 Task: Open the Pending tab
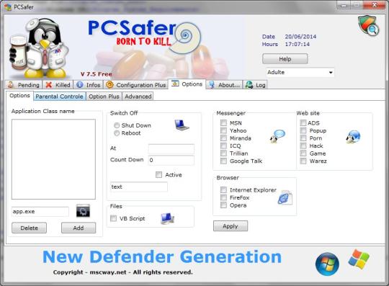24,85
